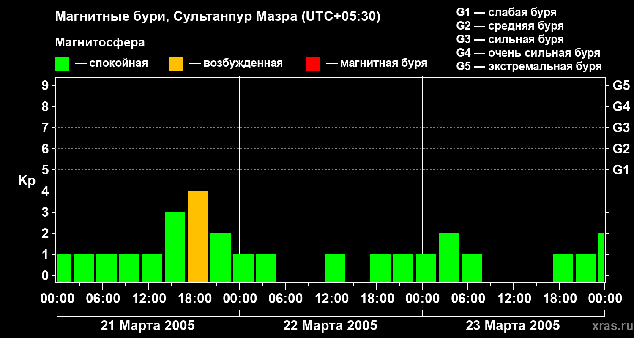Click the G4 label on the right scale
This screenshot has height=338, width=634.
coord(621,107)
